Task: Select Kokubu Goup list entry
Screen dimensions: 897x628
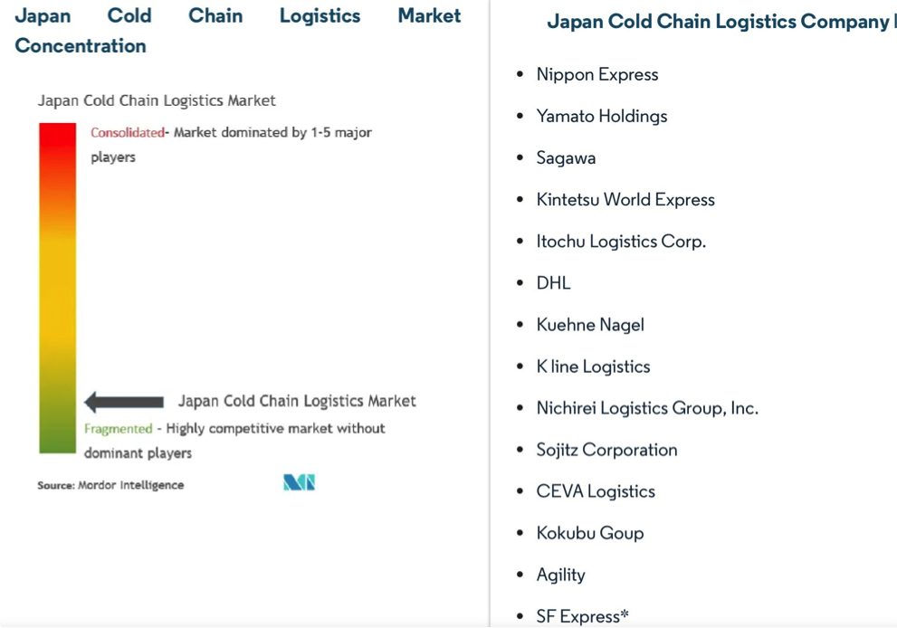Action: tap(590, 533)
